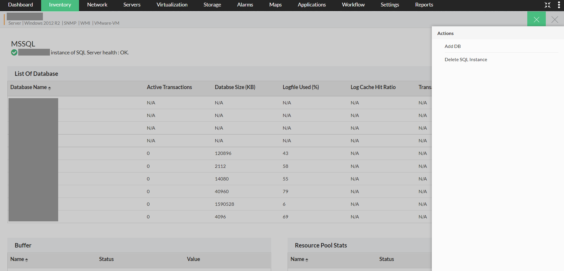Navigate to the Storage tab

point(212,5)
